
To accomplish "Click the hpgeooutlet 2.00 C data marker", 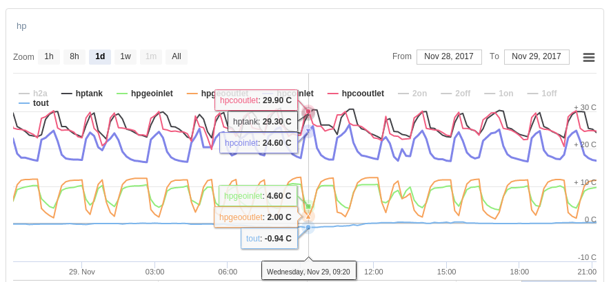I will tap(308, 216).
